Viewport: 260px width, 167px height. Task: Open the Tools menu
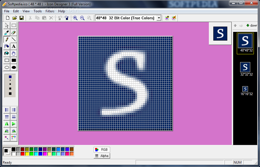point(38,11)
